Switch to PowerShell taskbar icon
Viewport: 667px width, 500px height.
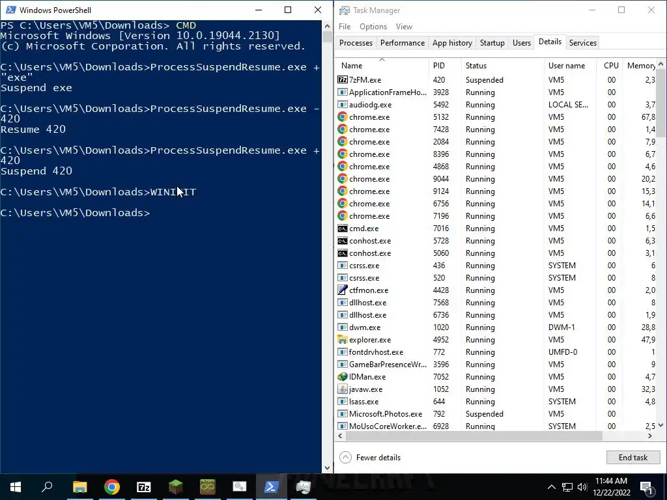tap(272, 487)
